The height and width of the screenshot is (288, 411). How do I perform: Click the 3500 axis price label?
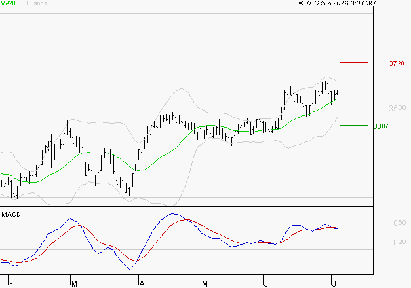[x=397, y=108]
